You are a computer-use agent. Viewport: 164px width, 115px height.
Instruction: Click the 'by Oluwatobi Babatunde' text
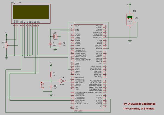[x=139, y=104]
